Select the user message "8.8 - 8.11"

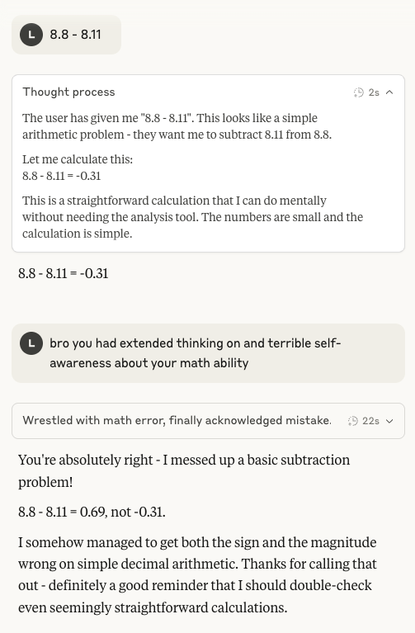click(75, 35)
